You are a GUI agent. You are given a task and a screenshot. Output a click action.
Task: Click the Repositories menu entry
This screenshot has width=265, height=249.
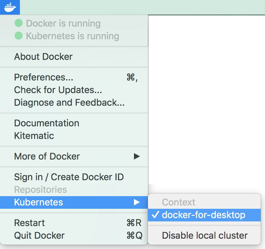pos(74,189)
